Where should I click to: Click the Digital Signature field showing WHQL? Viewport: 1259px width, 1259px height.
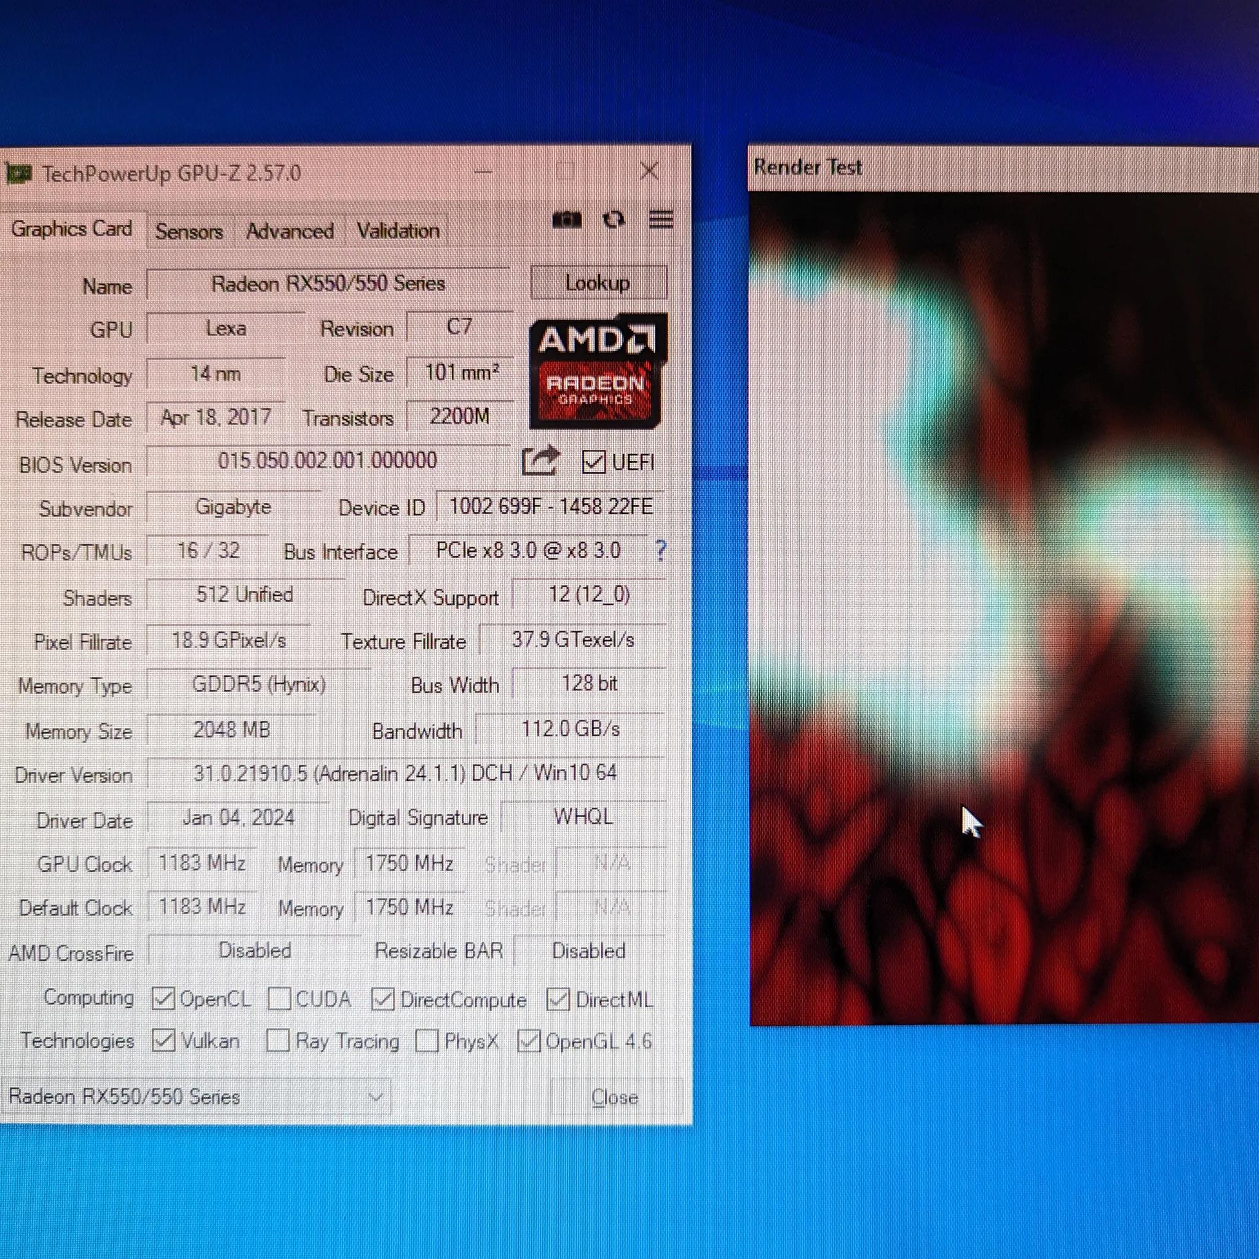pos(583,816)
